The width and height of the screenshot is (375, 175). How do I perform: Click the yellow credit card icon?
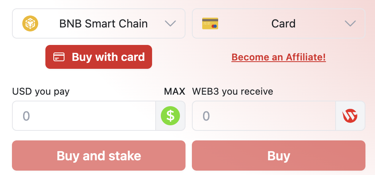click(x=210, y=23)
